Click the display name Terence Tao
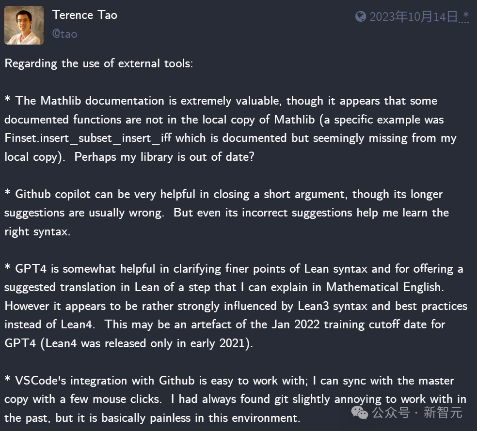 pyautogui.click(x=85, y=15)
